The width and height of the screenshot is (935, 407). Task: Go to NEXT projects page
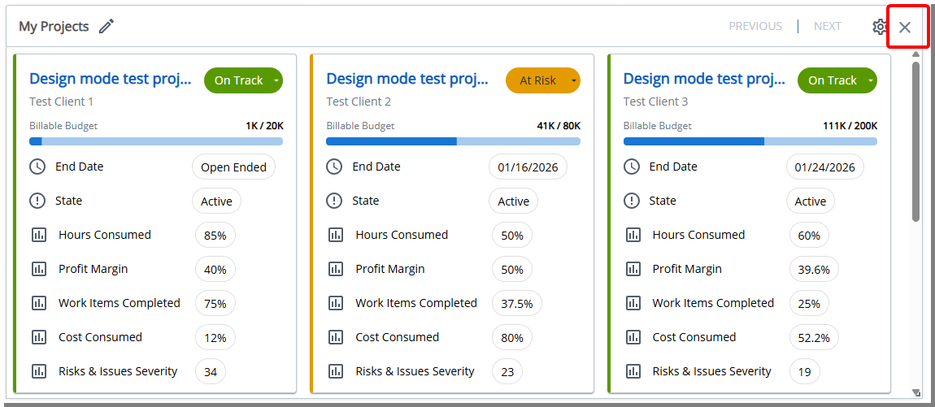827,27
